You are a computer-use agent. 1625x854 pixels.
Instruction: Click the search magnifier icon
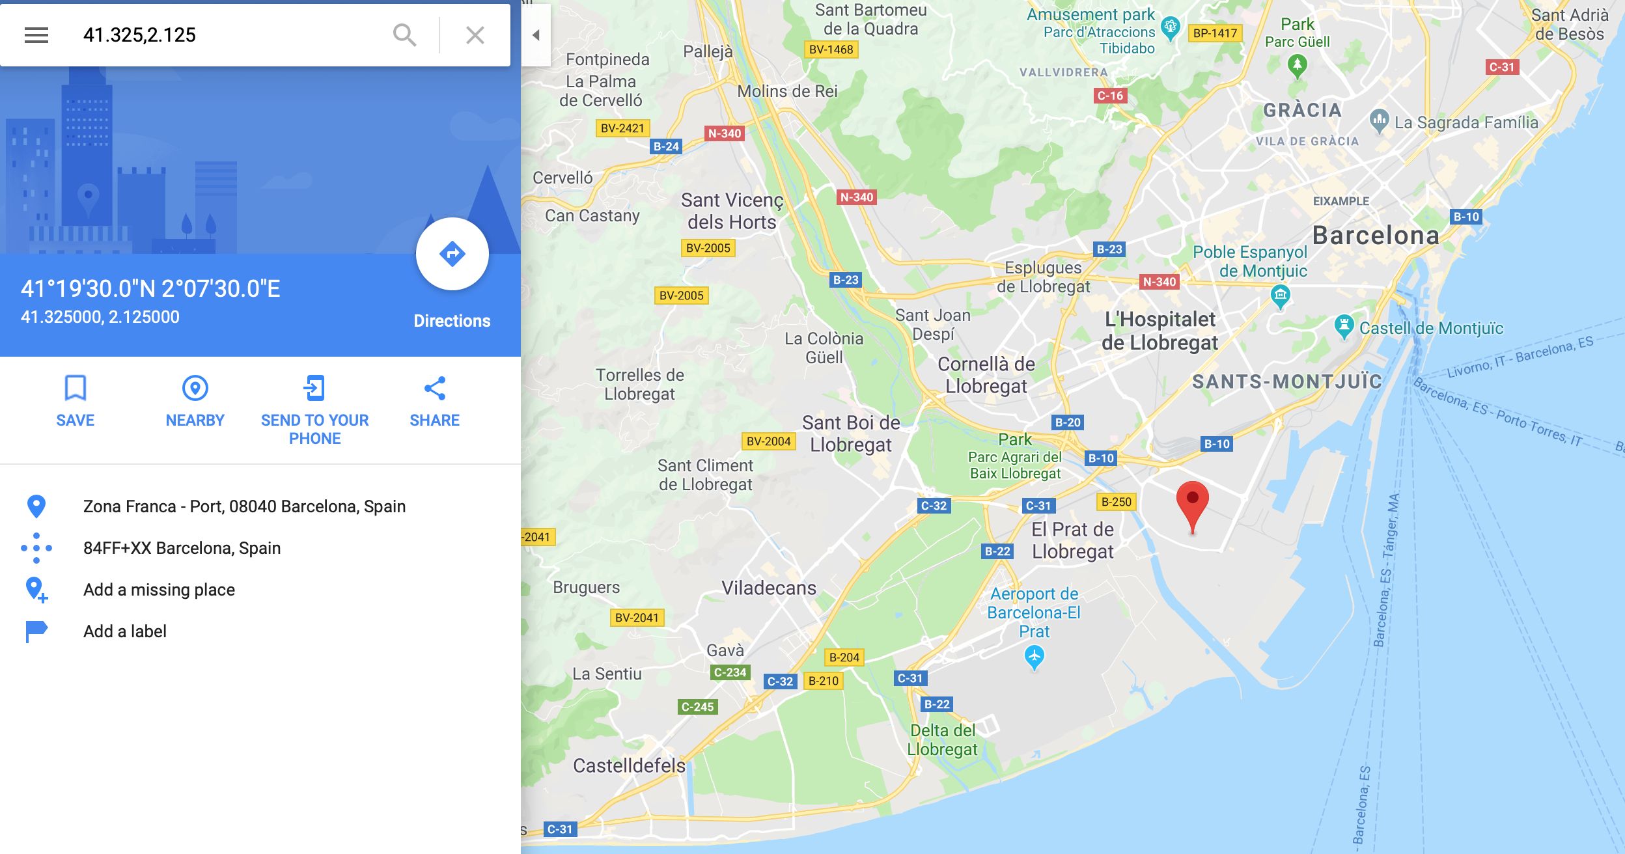404,35
